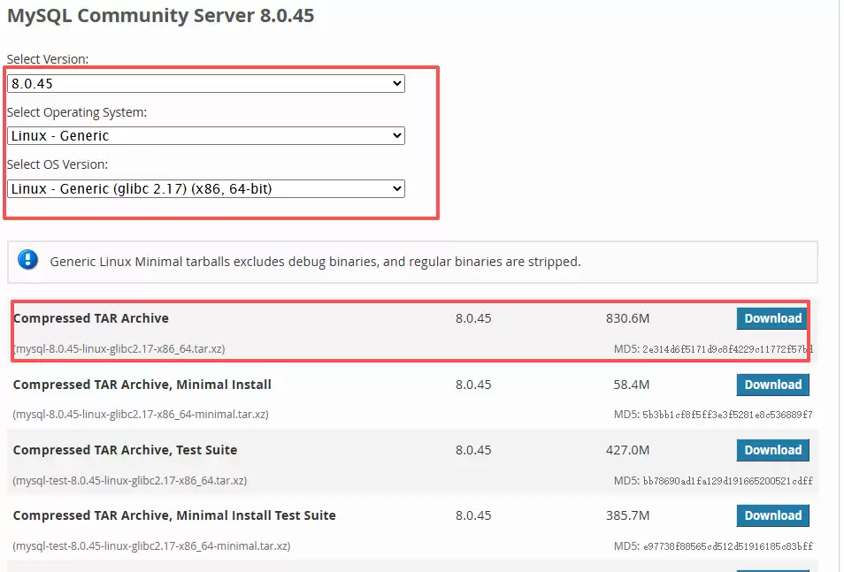Viewport: 844px width, 572px height.
Task: Click the MySQL Community Server 8.0.45 heading
Action: (x=160, y=16)
